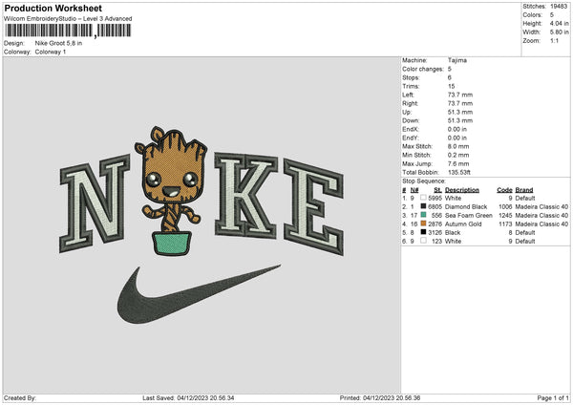
Task: Click stitch count 2876 in stop 4
Action: pyautogui.click(x=435, y=224)
